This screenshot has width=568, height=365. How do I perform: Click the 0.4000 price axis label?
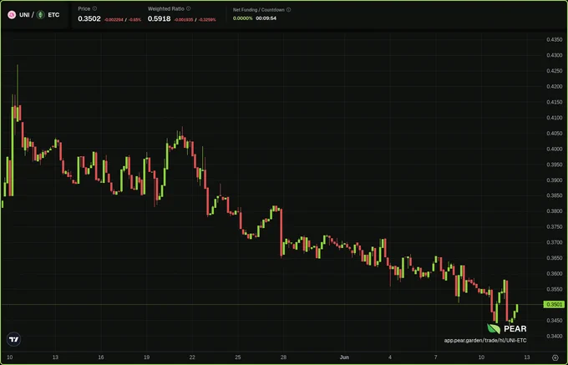pos(555,149)
